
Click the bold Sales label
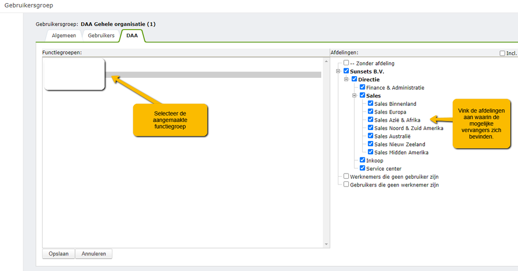(x=373, y=96)
